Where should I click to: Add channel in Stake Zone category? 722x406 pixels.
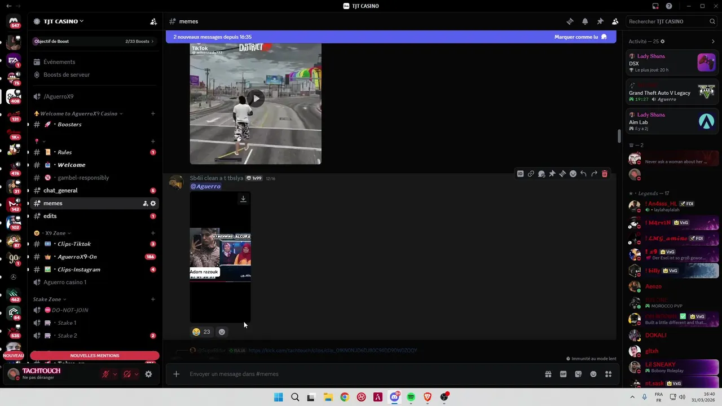(x=153, y=299)
